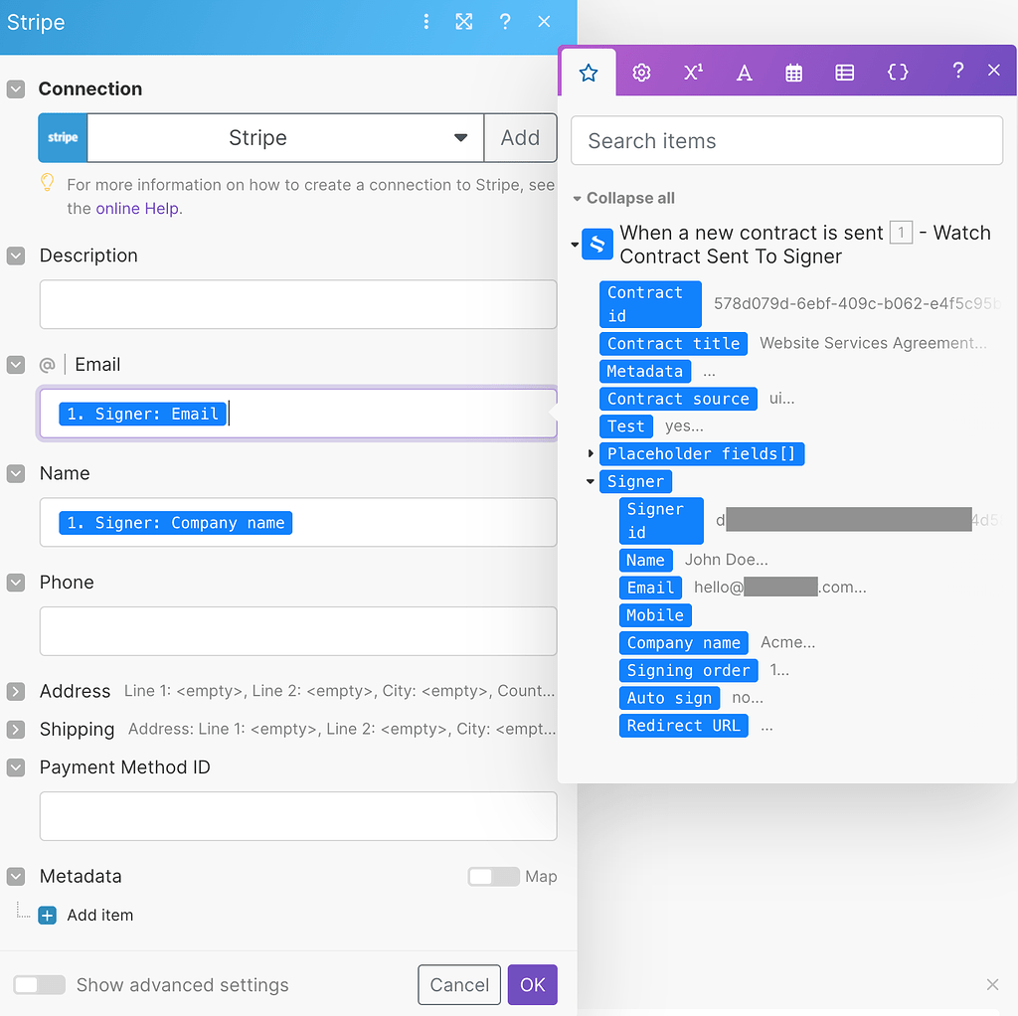Dismiss with the bottom-right close X
The width and height of the screenshot is (1018, 1016).
point(992,984)
